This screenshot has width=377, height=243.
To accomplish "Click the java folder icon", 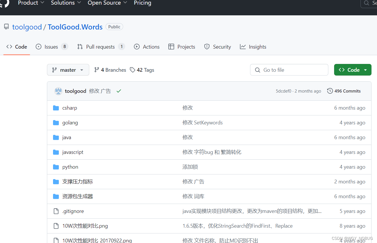I will pyautogui.click(x=56, y=137).
